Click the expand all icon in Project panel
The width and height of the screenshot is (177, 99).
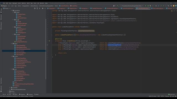[x=37, y=9]
